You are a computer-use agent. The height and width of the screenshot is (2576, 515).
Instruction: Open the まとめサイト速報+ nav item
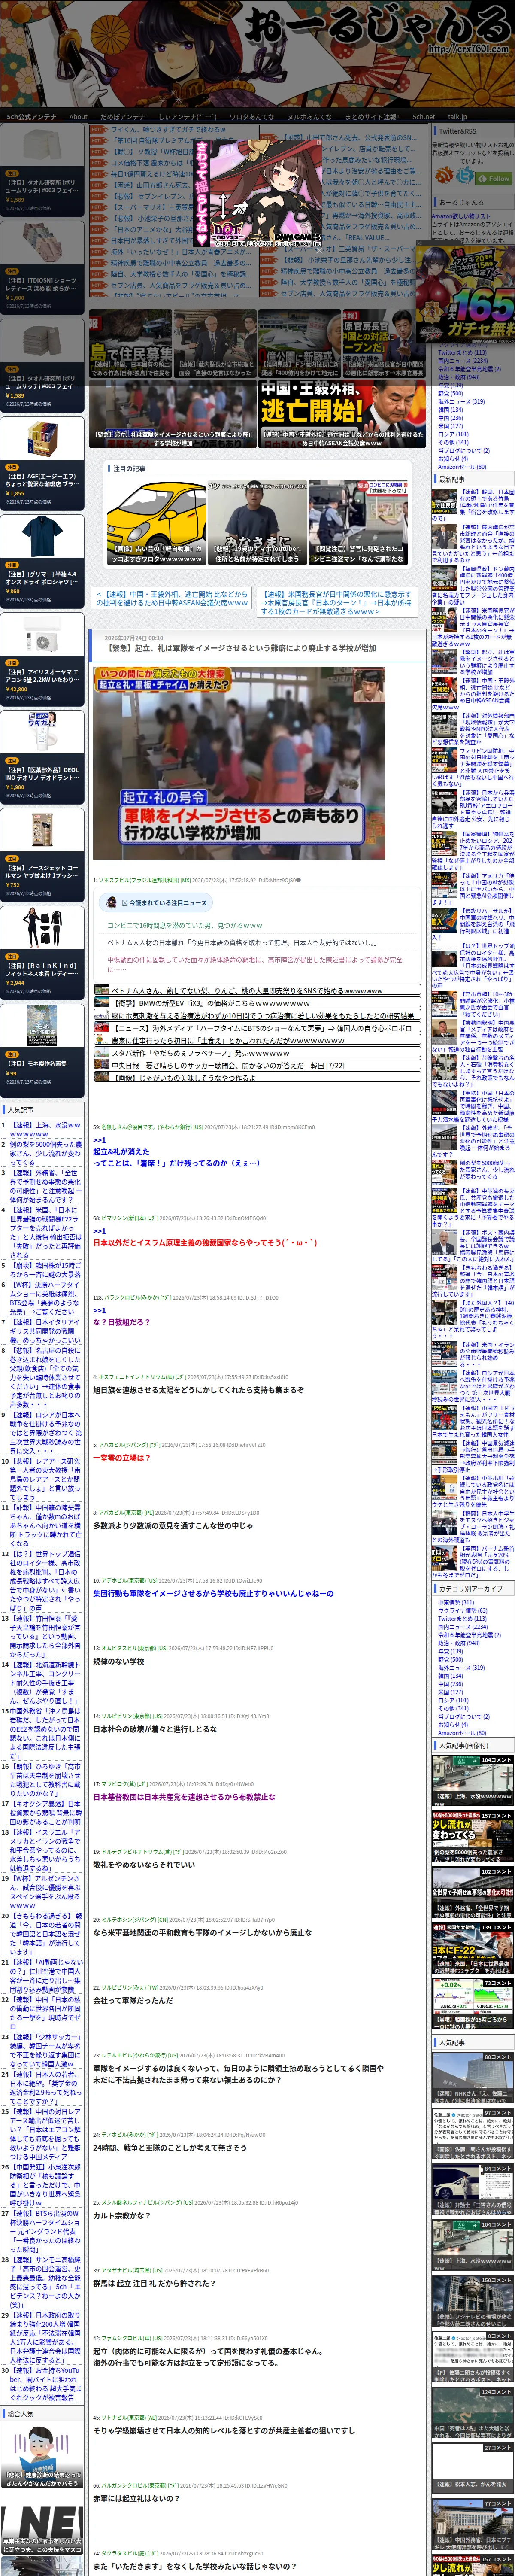click(x=372, y=117)
